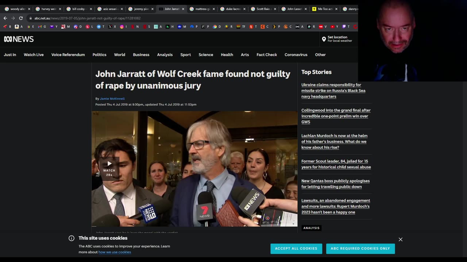Open Rupert Murdoch lawsuits analysis story

pyautogui.click(x=336, y=206)
